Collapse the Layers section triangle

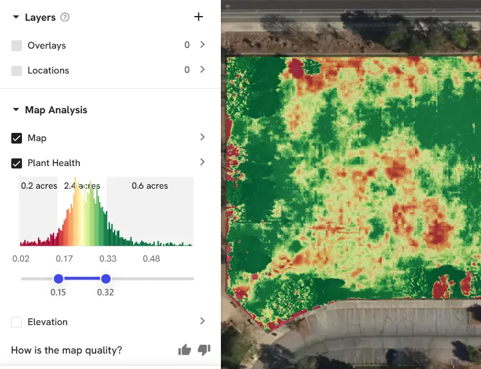[16, 17]
